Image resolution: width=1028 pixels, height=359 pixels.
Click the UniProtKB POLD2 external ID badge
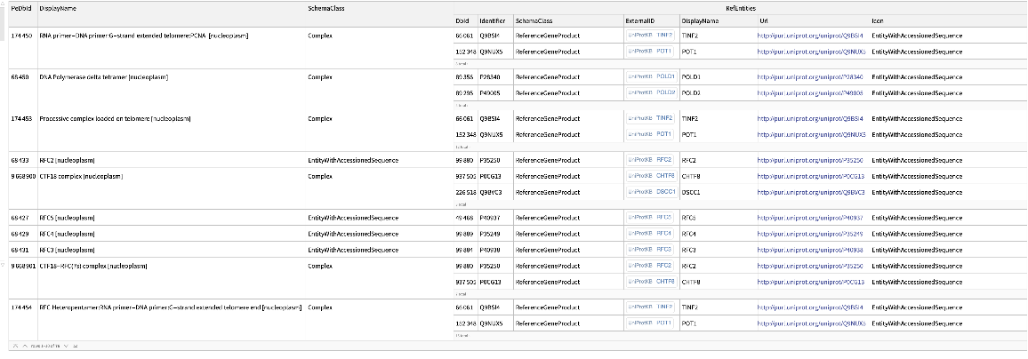pyautogui.click(x=651, y=92)
